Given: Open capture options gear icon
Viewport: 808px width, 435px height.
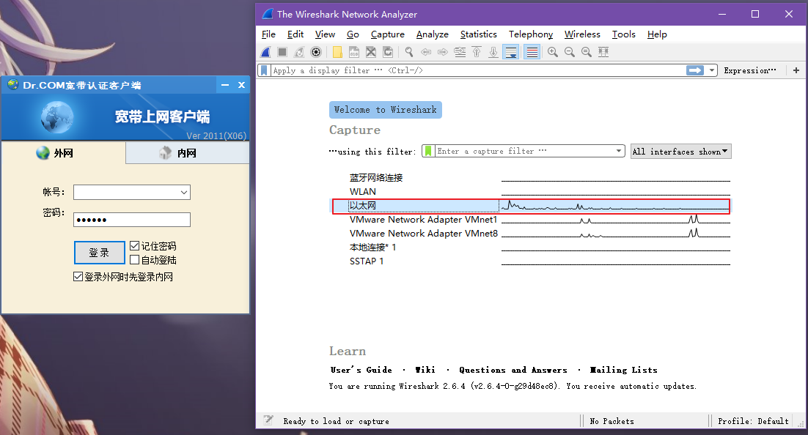Looking at the screenshot, I should [317, 52].
